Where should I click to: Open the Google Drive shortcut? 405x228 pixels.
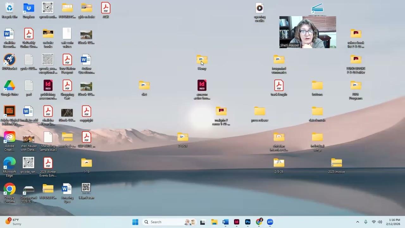[x=9, y=88]
